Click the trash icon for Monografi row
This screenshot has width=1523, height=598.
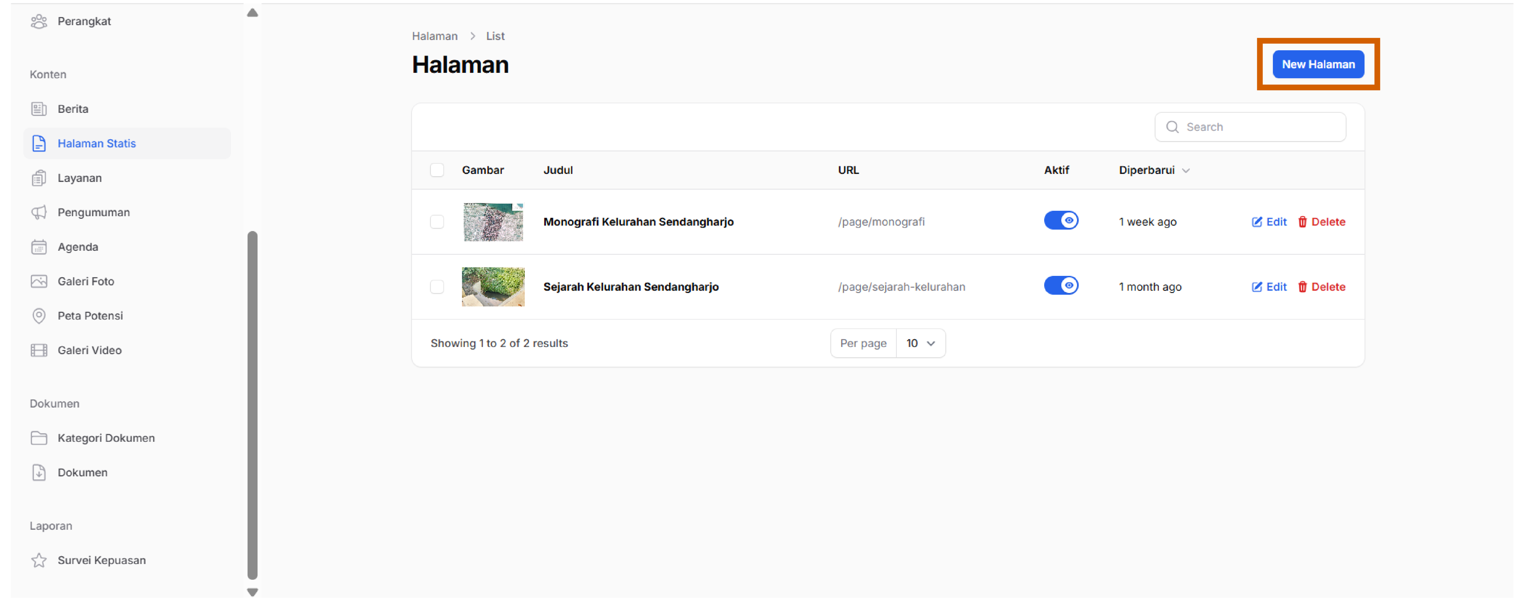(1303, 222)
